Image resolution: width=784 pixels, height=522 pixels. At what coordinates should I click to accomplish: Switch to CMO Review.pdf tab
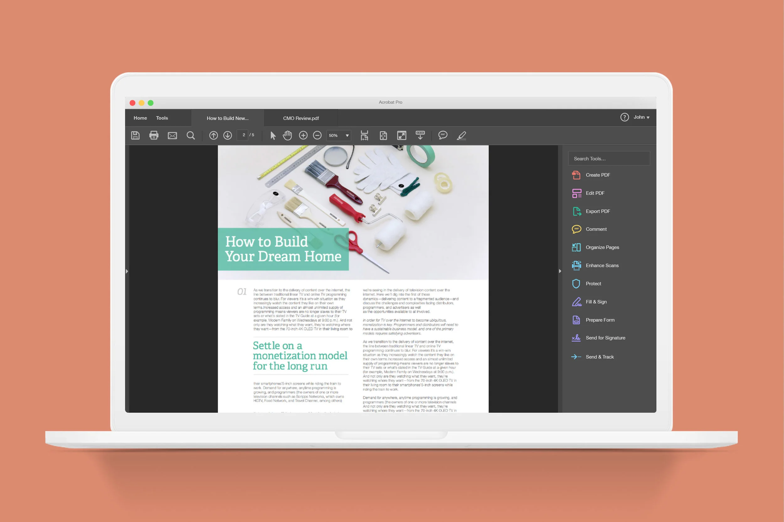tap(301, 118)
